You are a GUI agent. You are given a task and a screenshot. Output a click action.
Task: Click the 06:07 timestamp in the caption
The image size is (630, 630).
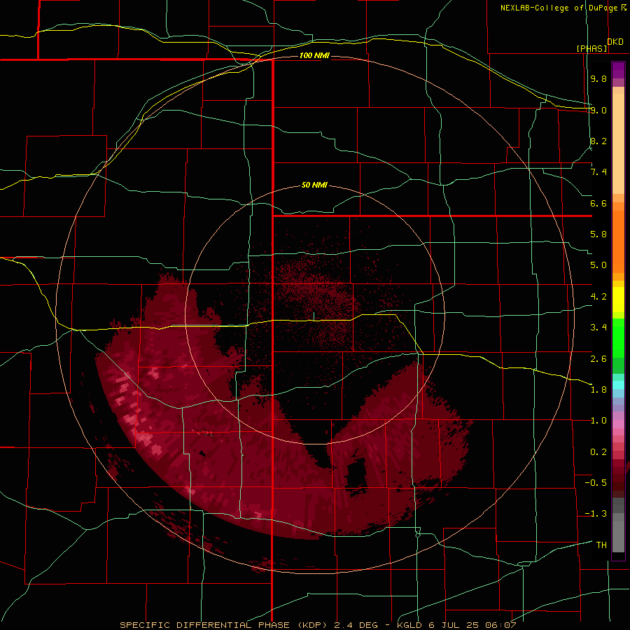500,625
